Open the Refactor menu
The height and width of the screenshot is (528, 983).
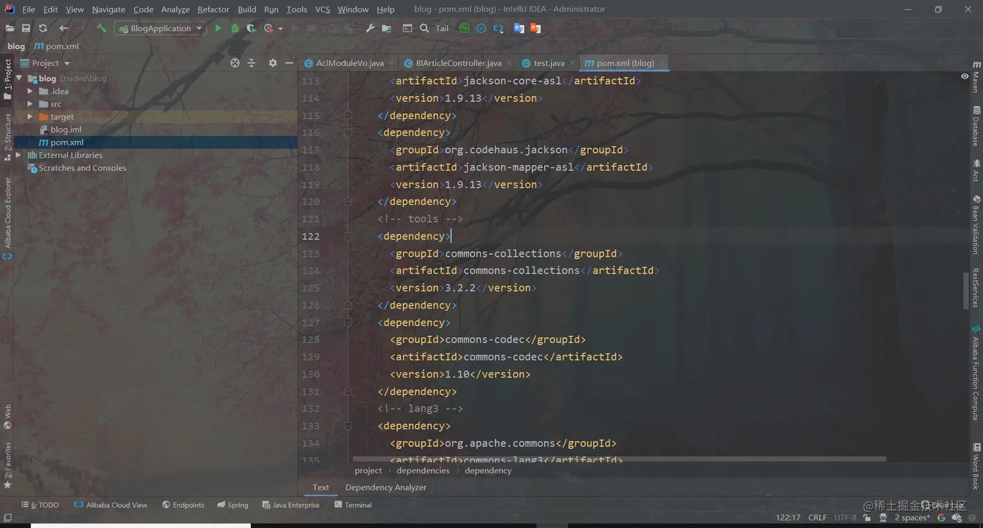pos(213,9)
